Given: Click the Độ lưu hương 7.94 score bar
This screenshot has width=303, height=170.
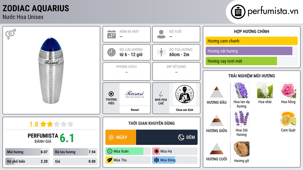Looking at the screenshot, I should coord(75,152).
